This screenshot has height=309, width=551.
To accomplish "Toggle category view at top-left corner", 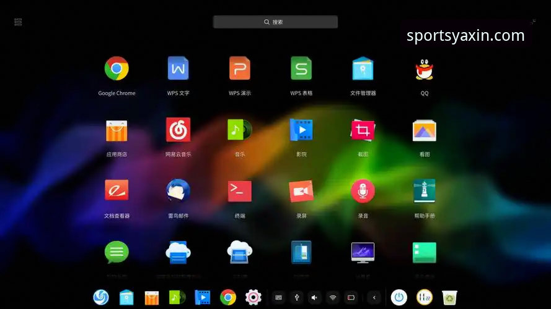I will [x=18, y=22].
